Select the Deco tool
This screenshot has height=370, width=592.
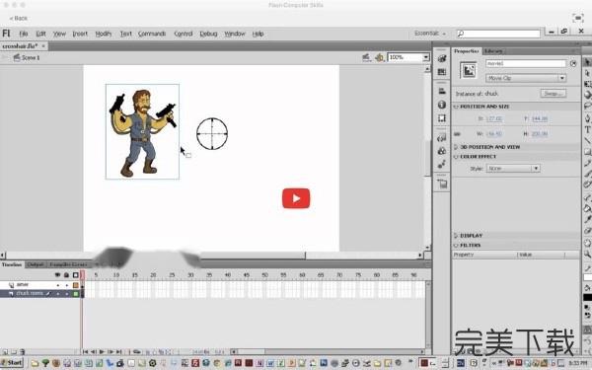(x=588, y=185)
